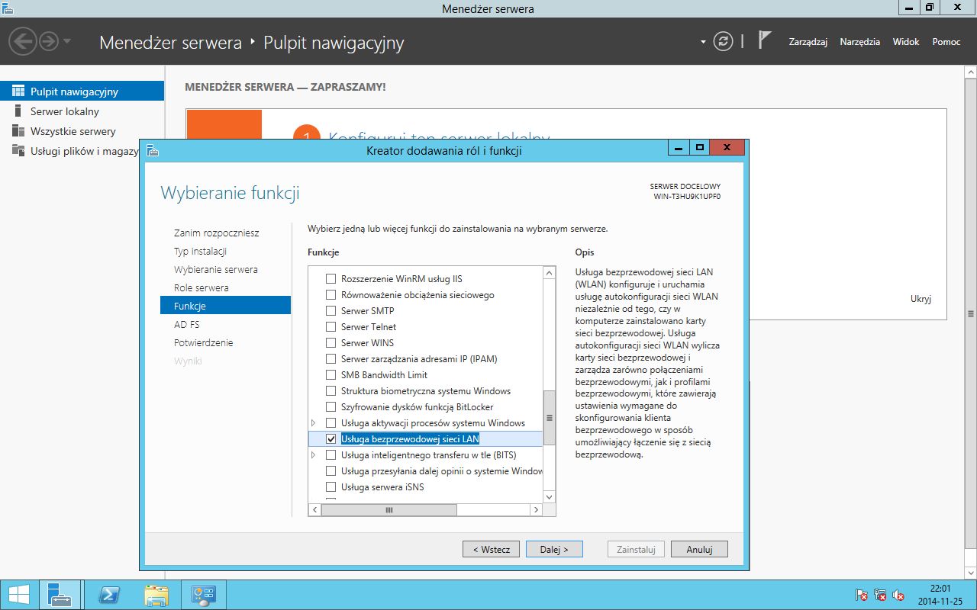
Task: Click the horizontal scroll left arrow in feature list
Action: [314, 509]
